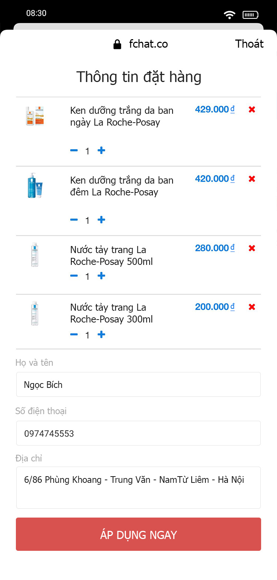Submit order with ÁP DỤNG NGAY button
The height and width of the screenshot is (580, 277).
pos(138,534)
